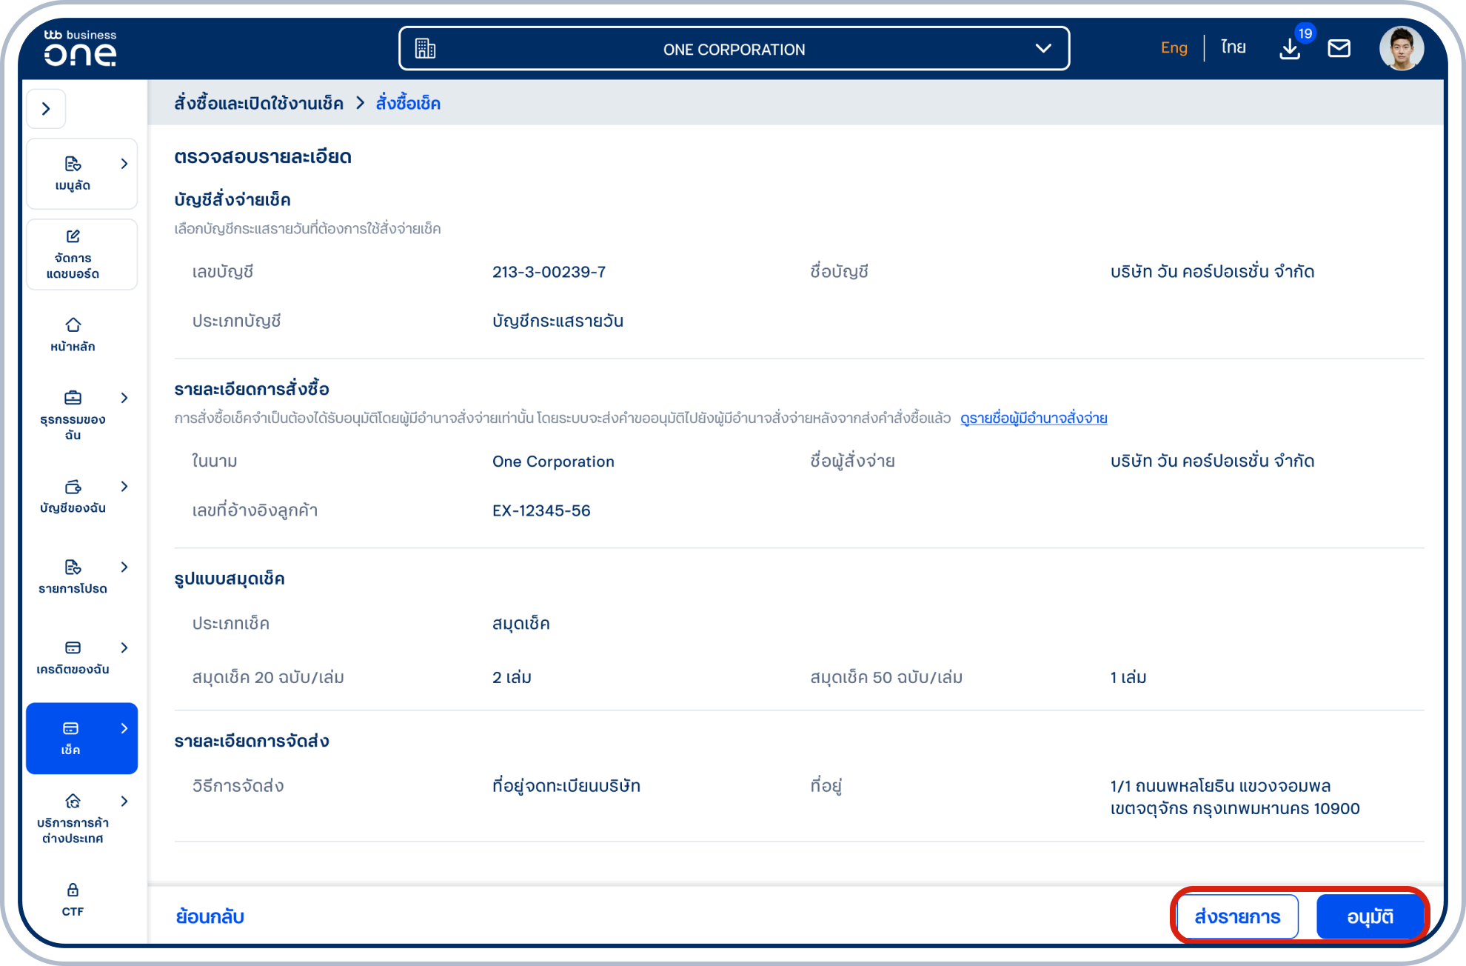The height and width of the screenshot is (966, 1466).
Task: Expand the เครดิตของฉัน submenu chevron
Action: click(x=124, y=647)
